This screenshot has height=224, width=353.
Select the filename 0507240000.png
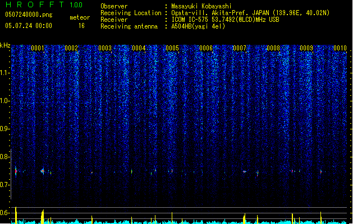coord(29,15)
